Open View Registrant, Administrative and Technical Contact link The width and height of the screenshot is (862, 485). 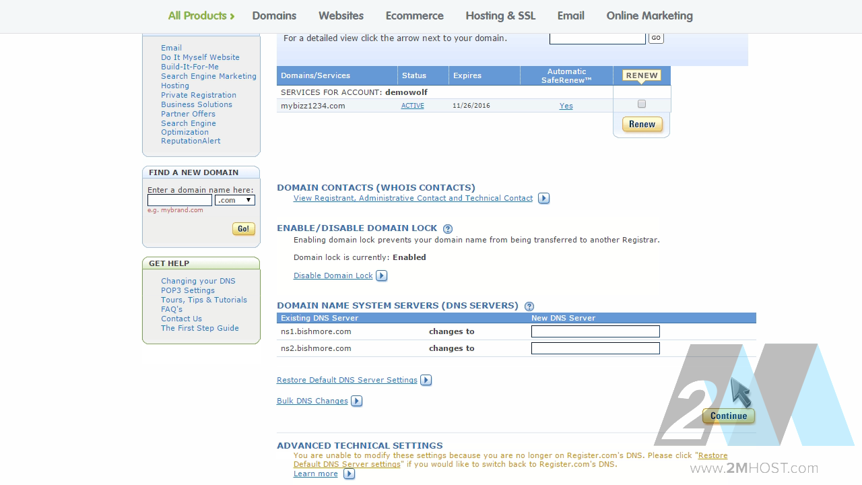tap(413, 198)
